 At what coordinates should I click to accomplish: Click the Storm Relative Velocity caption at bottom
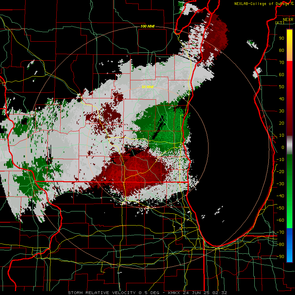147,293
